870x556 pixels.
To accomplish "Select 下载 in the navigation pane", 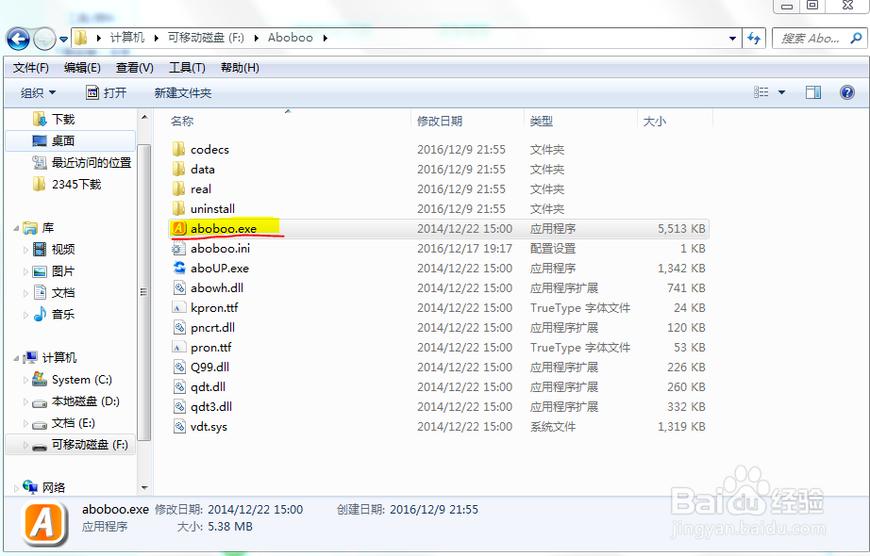I will coord(62,119).
